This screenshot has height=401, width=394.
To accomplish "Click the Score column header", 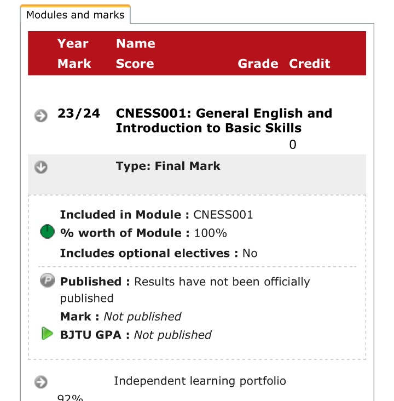I will [x=135, y=64].
